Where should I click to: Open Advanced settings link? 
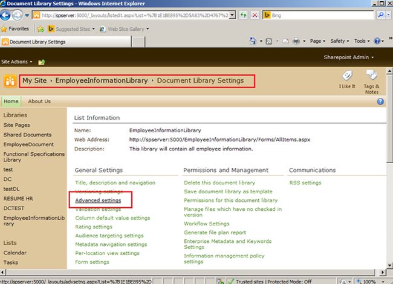point(98,200)
